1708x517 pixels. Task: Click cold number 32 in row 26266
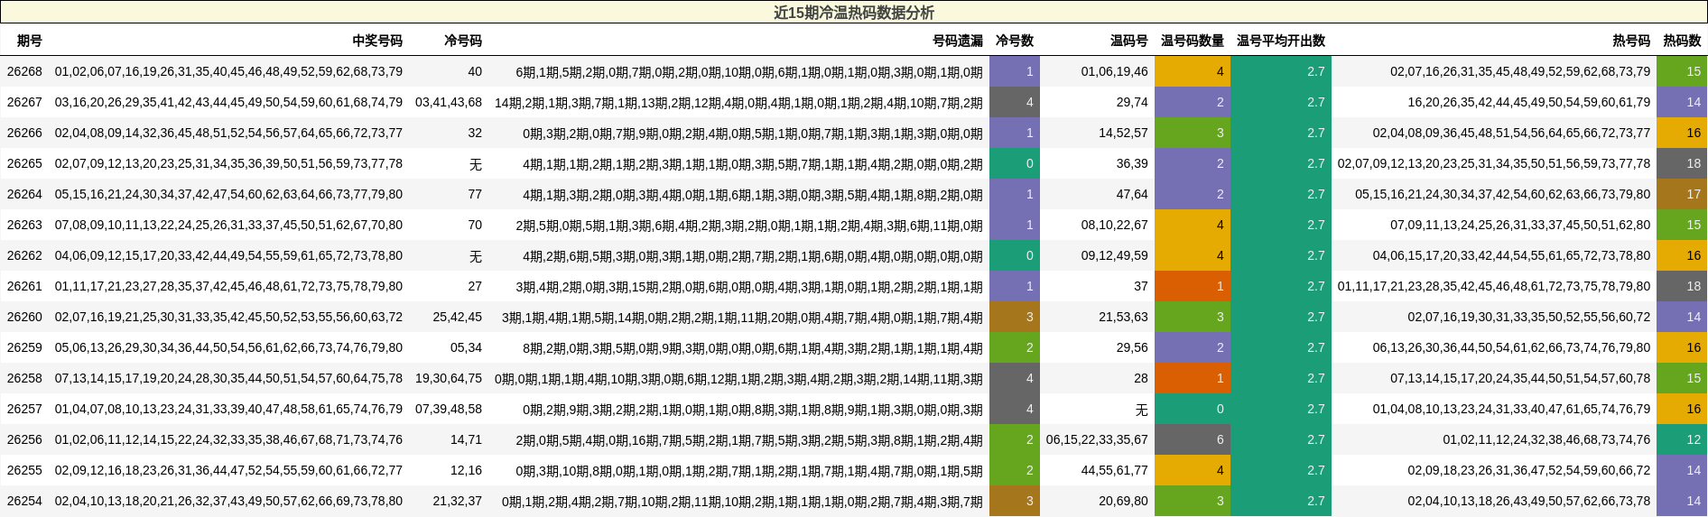tap(475, 133)
